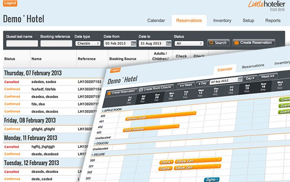Viewport: 290px width, 182px height.
Task: Focus the Guest last name field
Action: (x=22, y=43)
